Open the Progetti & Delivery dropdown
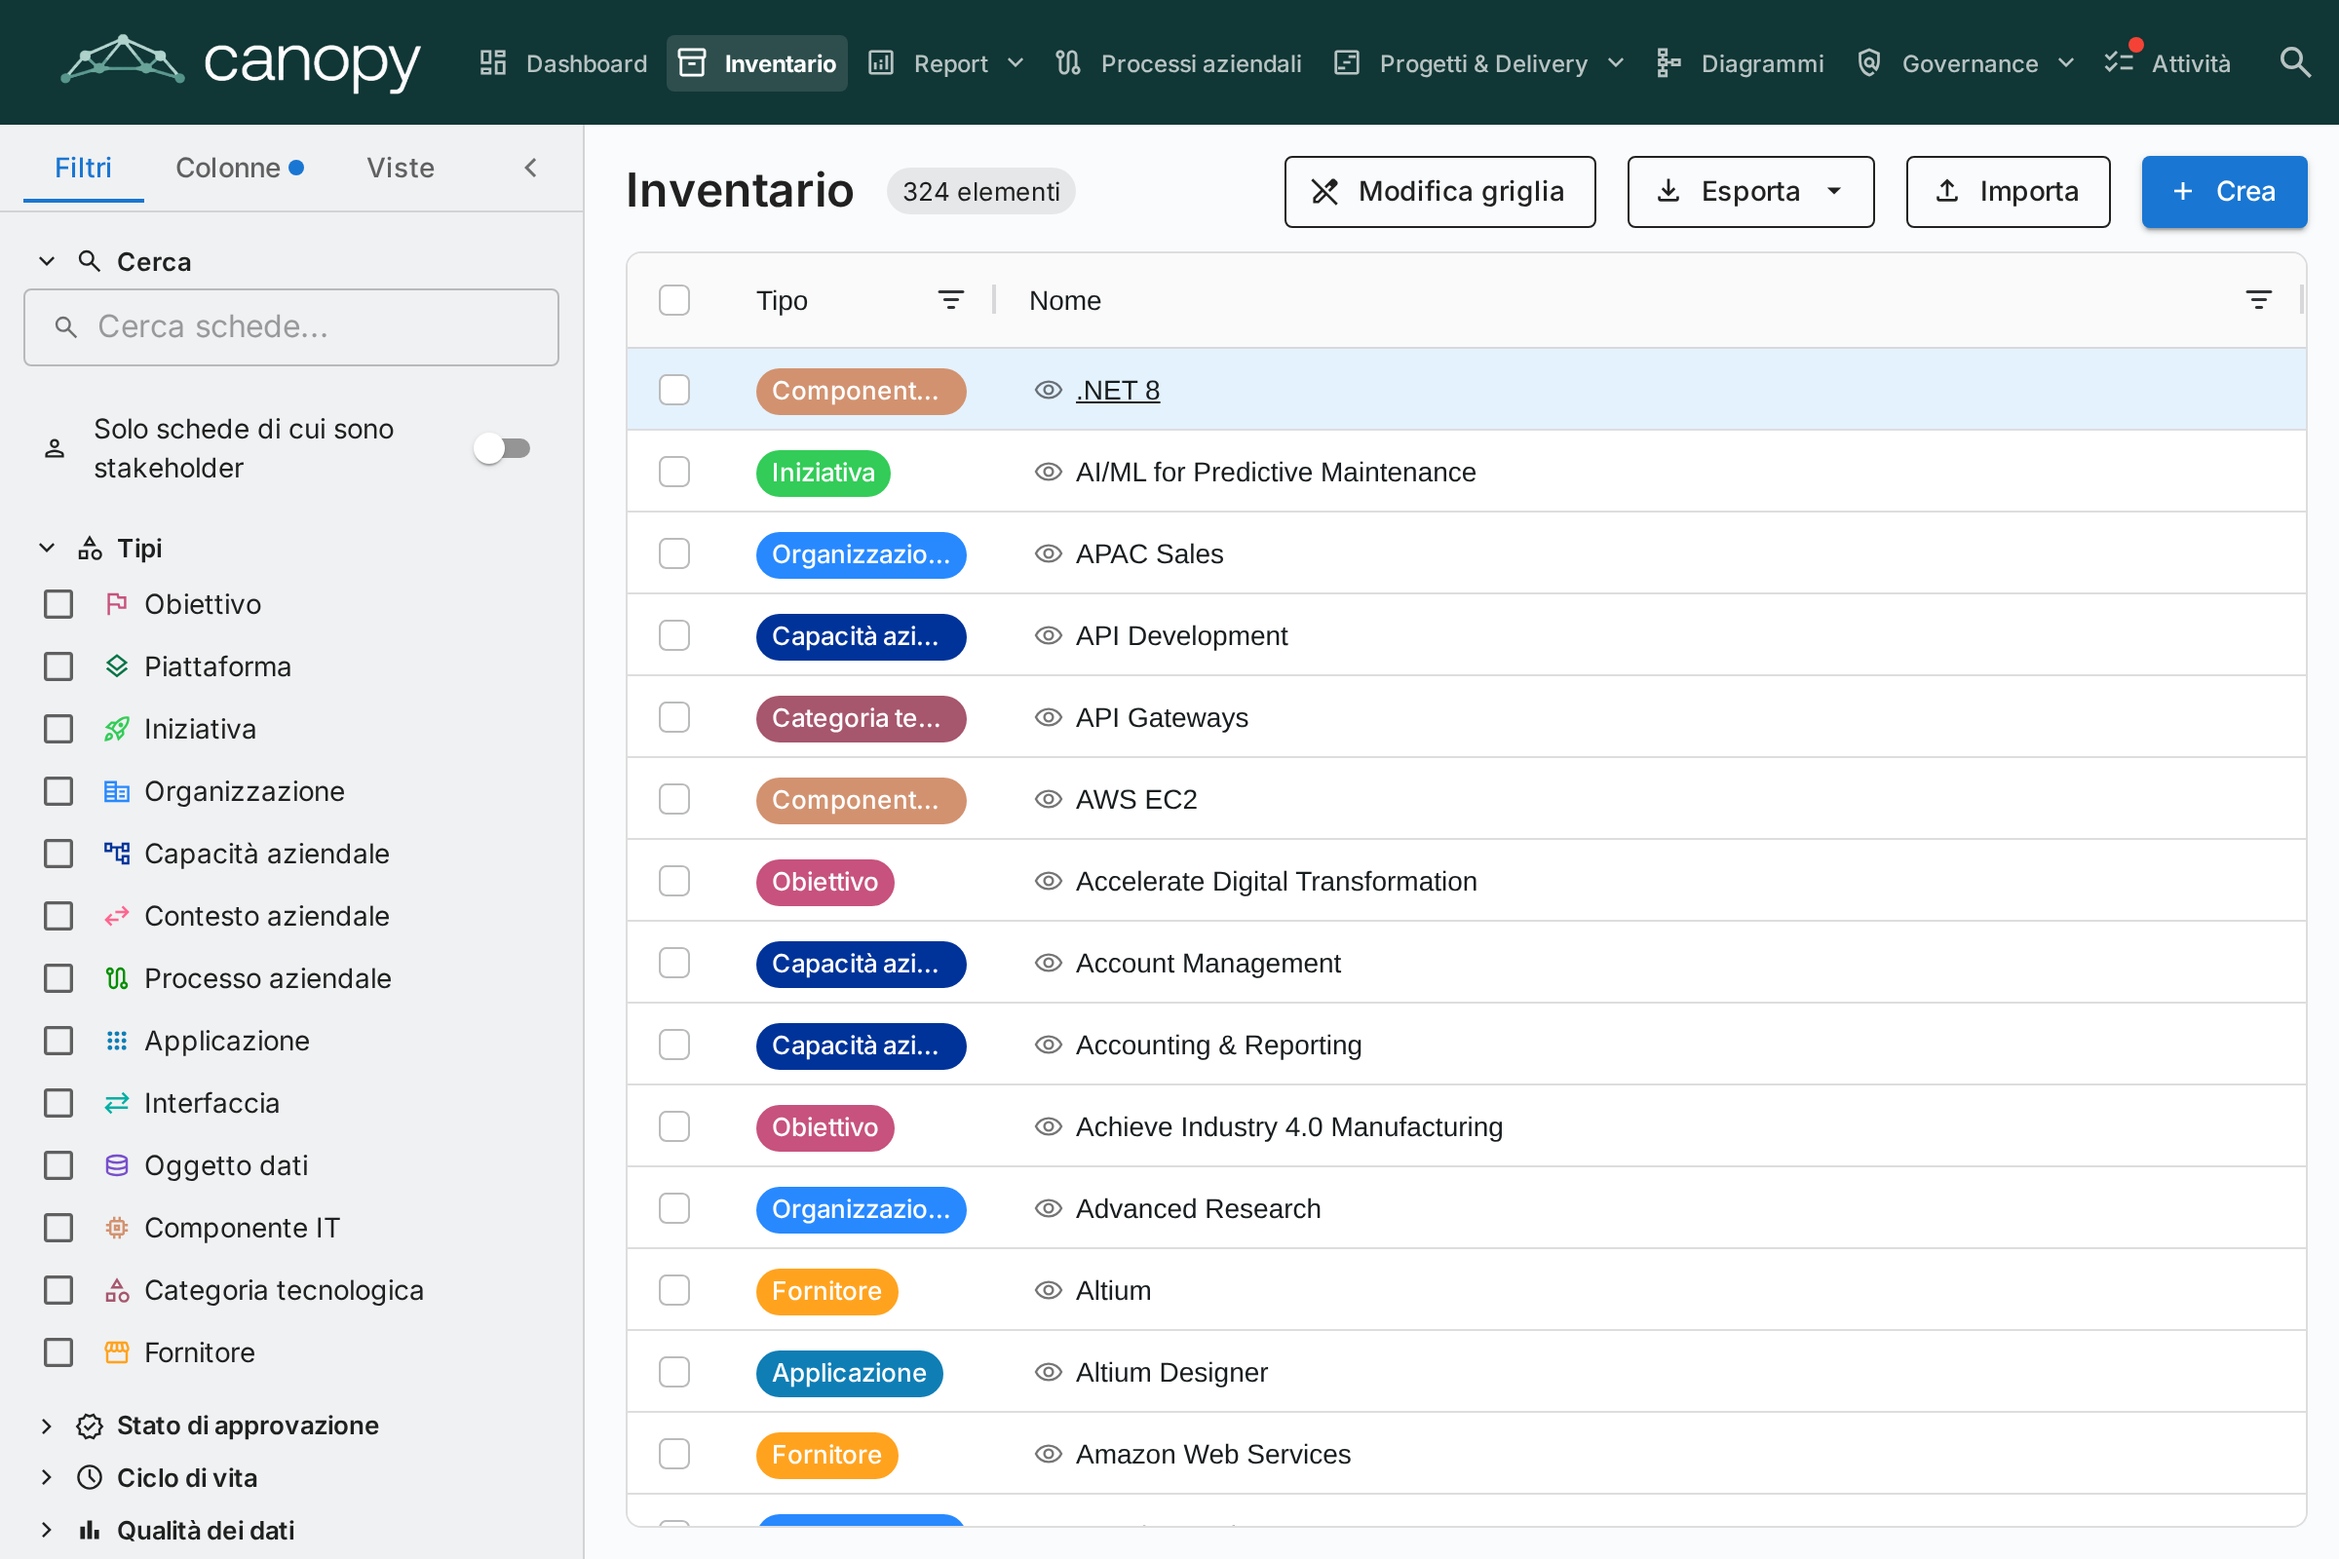The height and width of the screenshot is (1559, 2339). tap(1480, 63)
